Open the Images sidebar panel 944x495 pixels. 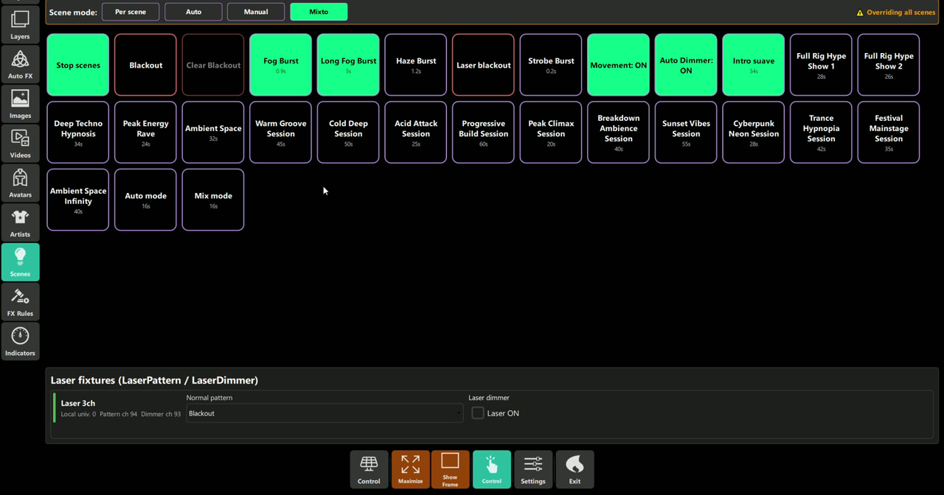(20, 104)
